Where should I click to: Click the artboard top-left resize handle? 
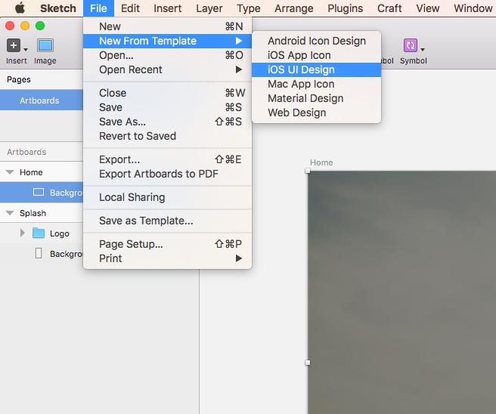[x=308, y=171]
